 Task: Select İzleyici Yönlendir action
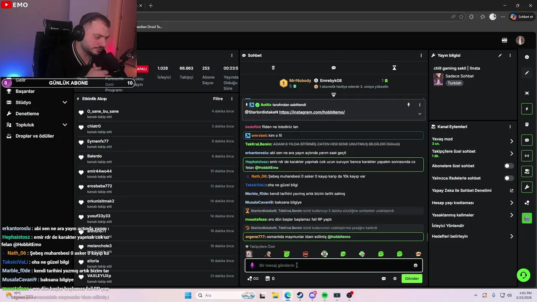[448, 226]
